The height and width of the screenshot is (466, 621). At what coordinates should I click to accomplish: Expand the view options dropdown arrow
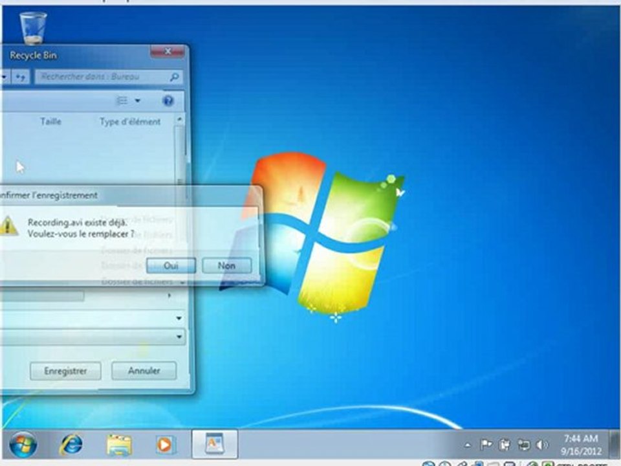point(137,101)
